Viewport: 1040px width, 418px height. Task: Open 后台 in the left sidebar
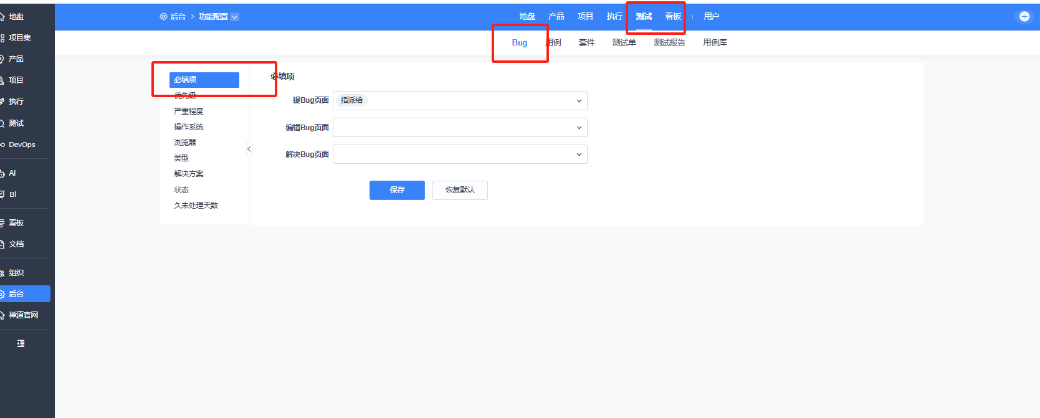click(x=24, y=294)
